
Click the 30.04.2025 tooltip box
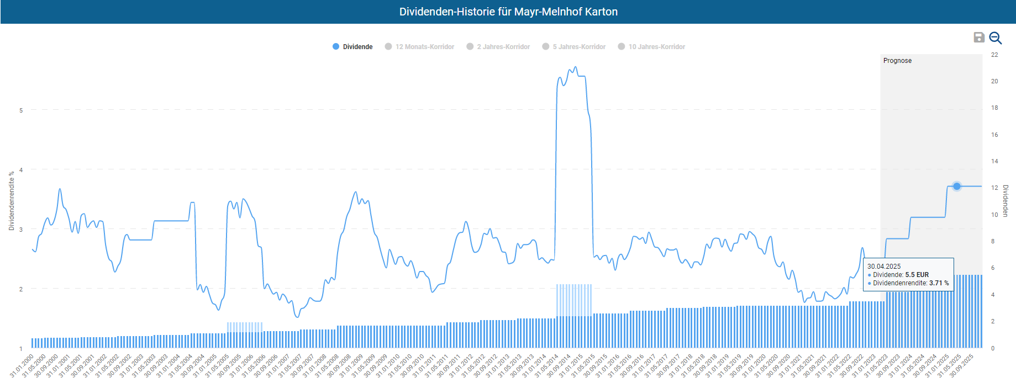[x=908, y=274]
